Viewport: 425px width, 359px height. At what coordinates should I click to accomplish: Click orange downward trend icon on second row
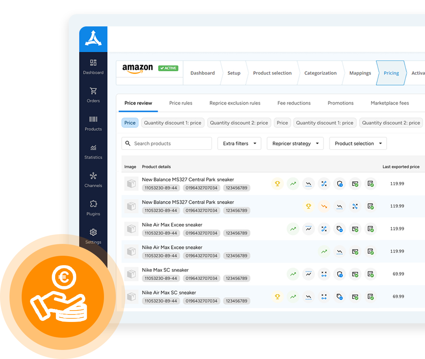[324, 206]
